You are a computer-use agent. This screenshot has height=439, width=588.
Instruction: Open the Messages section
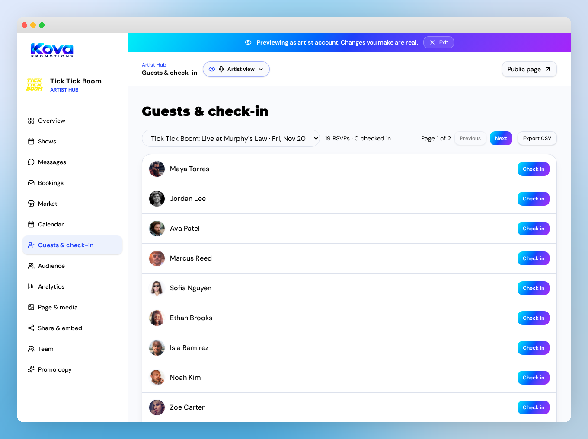pos(73,162)
